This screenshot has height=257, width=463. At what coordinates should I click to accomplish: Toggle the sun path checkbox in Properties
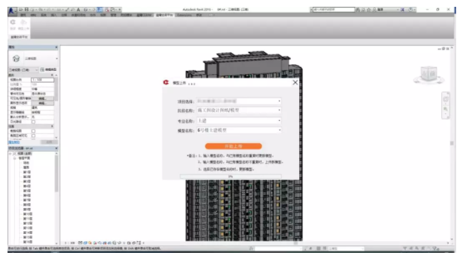tap(33, 122)
